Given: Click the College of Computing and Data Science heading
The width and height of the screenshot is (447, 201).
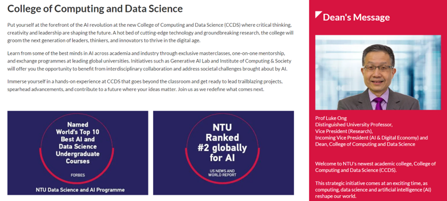Looking at the screenshot, I should [x=95, y=9].
